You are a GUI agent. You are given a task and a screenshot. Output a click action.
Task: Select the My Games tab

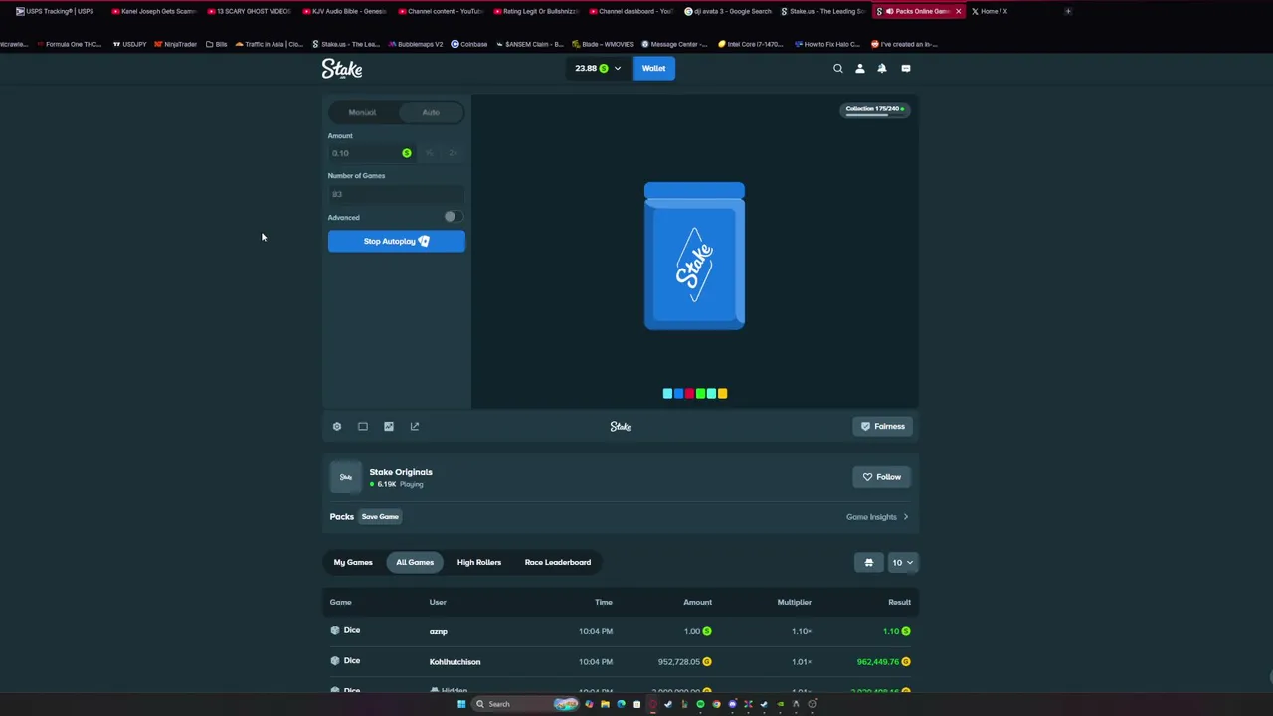coord(353,563)
